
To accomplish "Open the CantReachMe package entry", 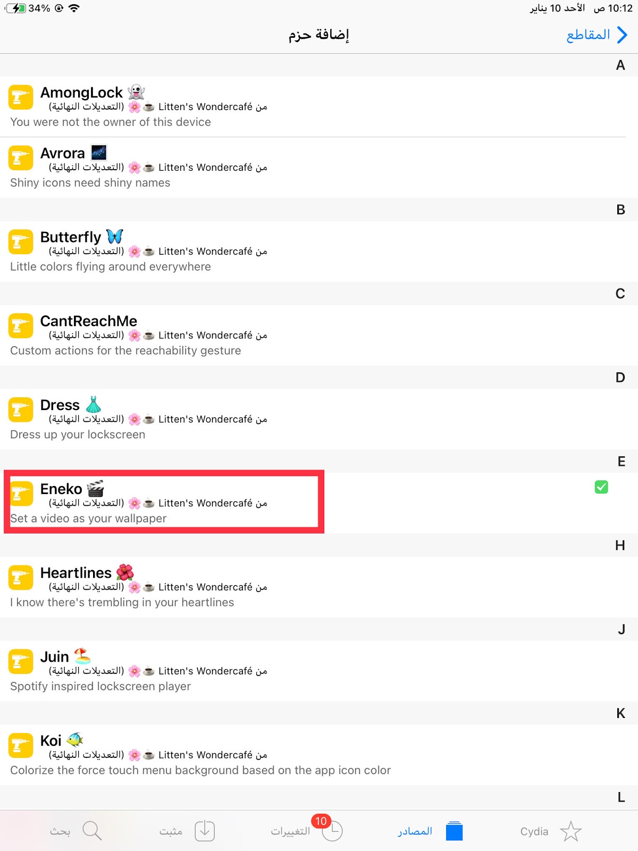I will pyautogui.click(x=319, y=335).
